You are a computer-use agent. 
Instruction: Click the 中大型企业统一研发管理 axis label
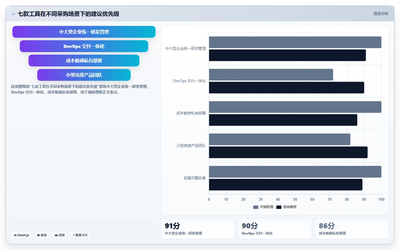pos(186,48)
